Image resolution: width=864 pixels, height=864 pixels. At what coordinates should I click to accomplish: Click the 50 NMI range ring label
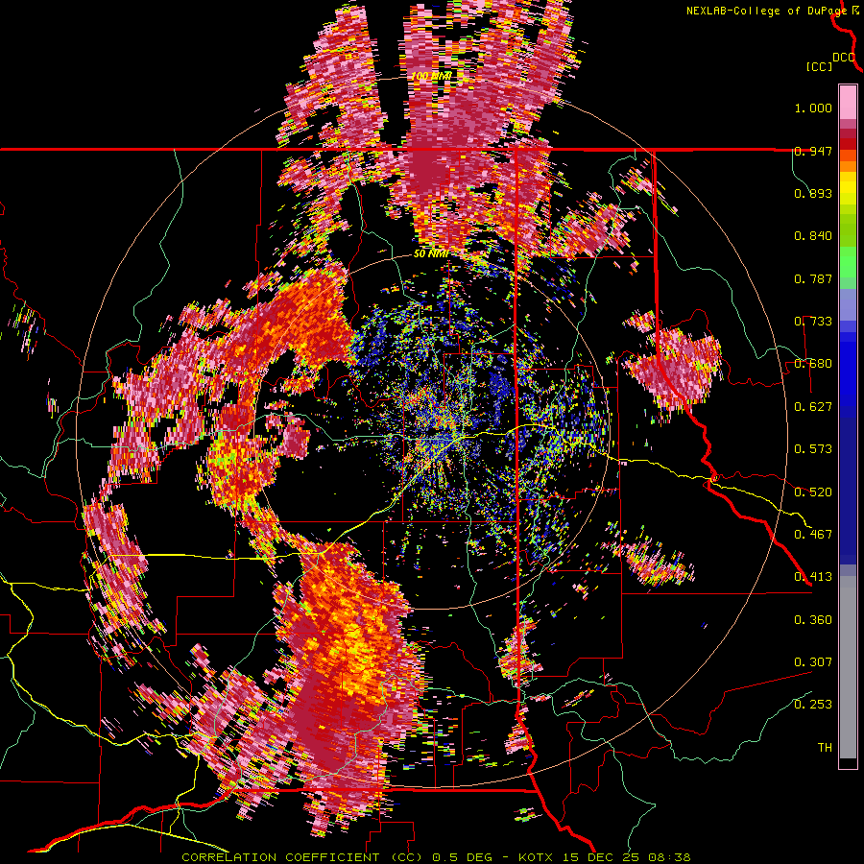coord(431,254)
